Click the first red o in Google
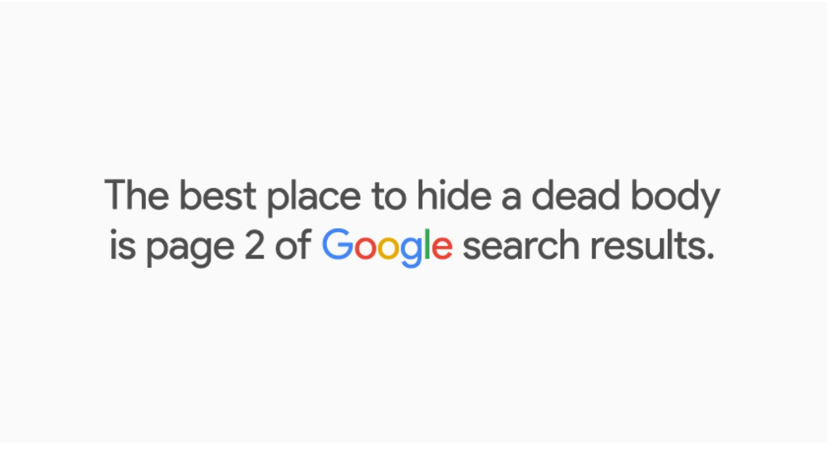The image size is (835, 450). point(365,249)
